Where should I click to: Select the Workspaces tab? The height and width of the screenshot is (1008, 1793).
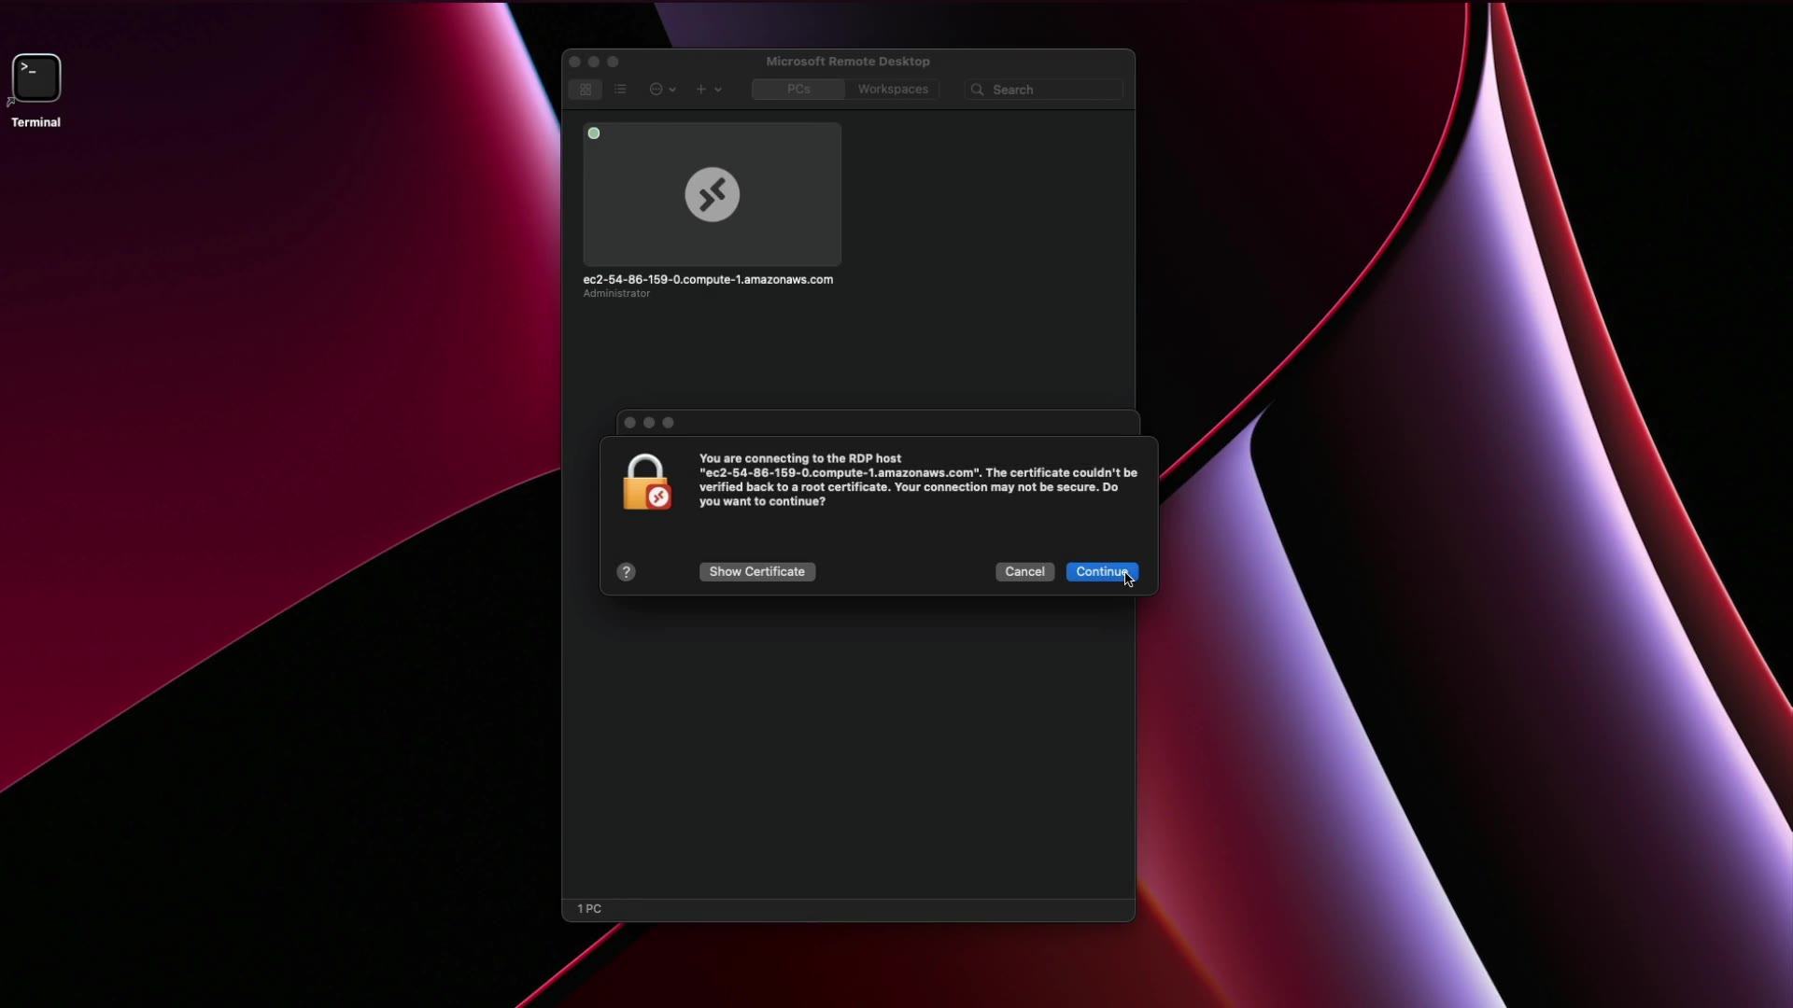[x=893, y=90]
